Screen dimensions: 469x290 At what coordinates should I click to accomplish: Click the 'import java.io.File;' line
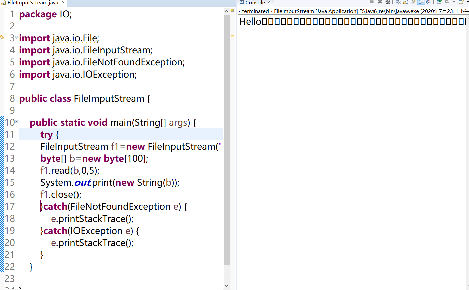tap(59, 38)
